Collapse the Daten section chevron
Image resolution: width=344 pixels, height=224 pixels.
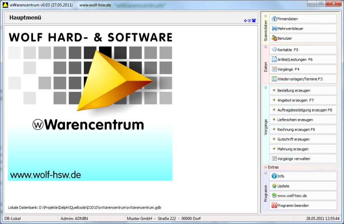tap(266, 47)
